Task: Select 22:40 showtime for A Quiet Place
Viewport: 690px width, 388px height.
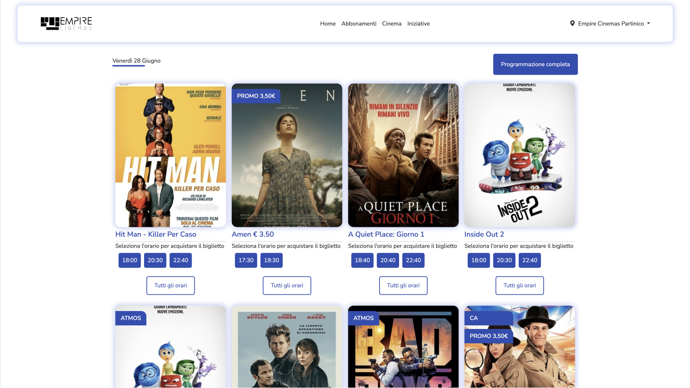Action: coord(413,260)
